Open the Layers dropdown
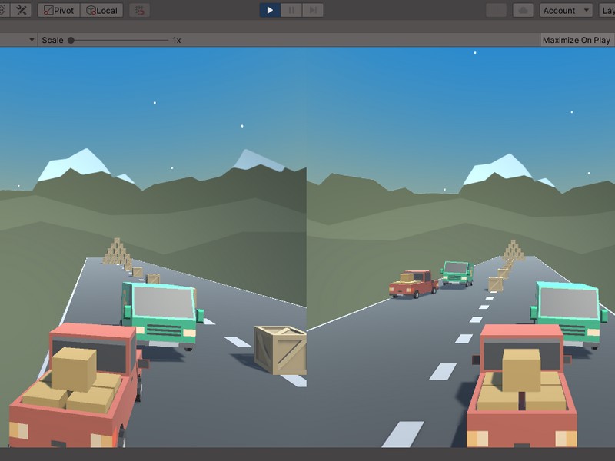 (x=607, y=10)
